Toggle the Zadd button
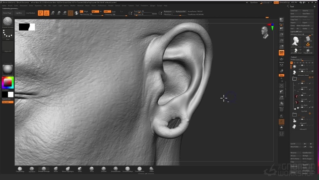Screen dimensions: 319x180 point(107,11)
